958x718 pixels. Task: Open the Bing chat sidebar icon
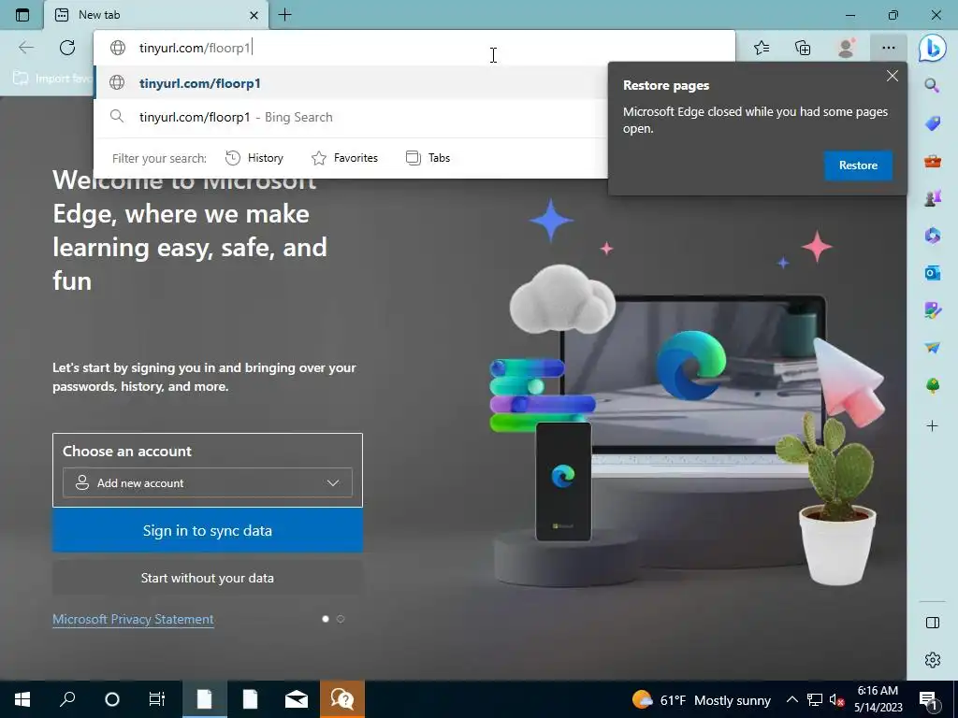933,48
